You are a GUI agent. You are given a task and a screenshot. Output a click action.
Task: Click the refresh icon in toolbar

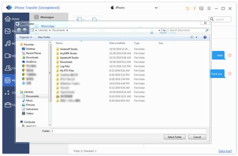point(94,19)
